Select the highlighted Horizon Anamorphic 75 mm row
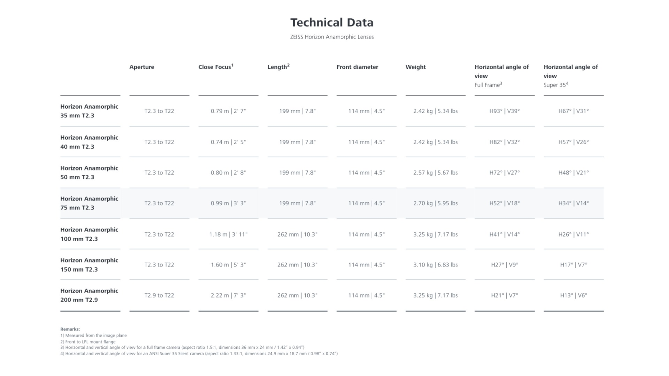This screenshot has height=376, width=669. point(332,203)
